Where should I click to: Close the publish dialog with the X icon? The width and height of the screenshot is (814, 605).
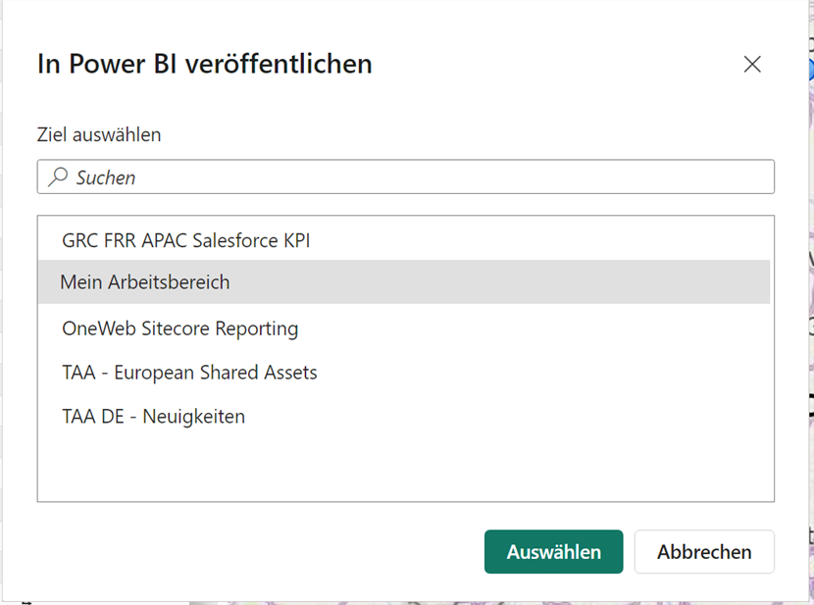751,65
